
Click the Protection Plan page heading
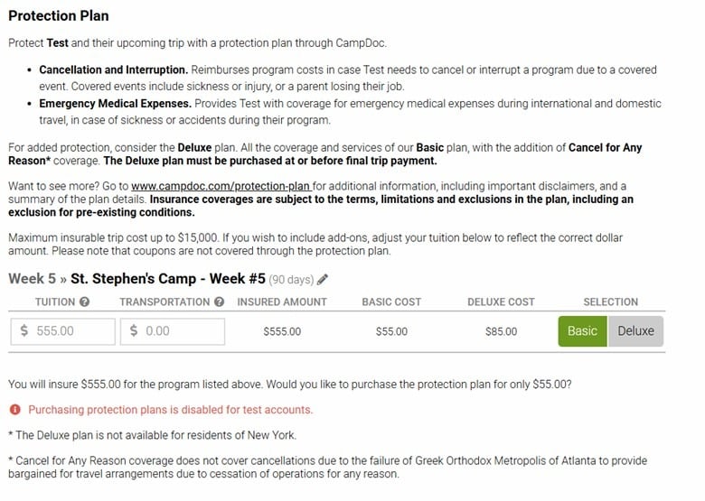pos(61,16)
